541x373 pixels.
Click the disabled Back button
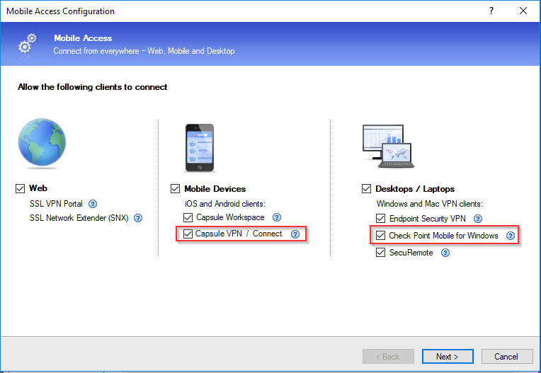[x=388, y=357]
